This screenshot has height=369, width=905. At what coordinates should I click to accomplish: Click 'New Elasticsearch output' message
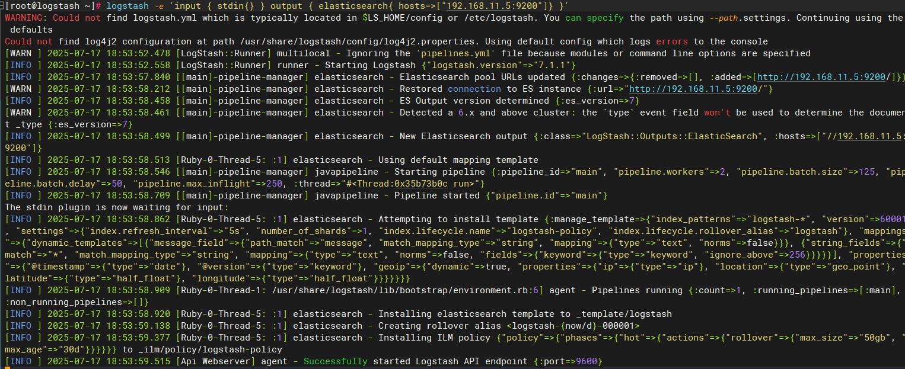click(x=463, y=136)
